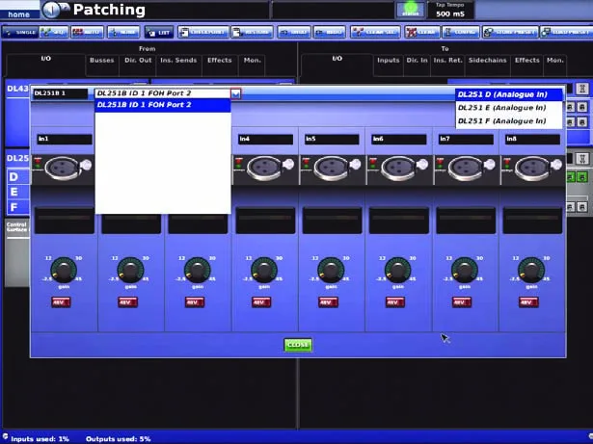
Task: Click the In7 XLR connector
Action: coord(466,168)
